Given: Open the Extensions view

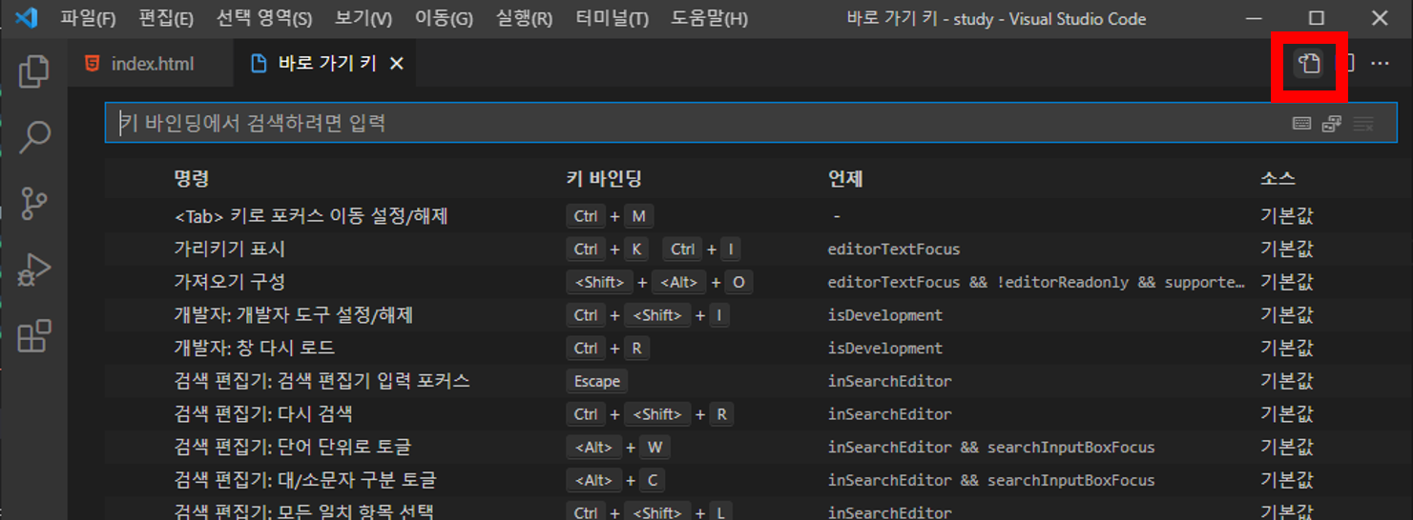Looking at the screenshot, I should [34, 335].
